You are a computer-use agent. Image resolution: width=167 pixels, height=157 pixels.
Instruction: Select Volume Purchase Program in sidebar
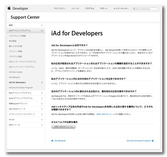pos(26,88)
